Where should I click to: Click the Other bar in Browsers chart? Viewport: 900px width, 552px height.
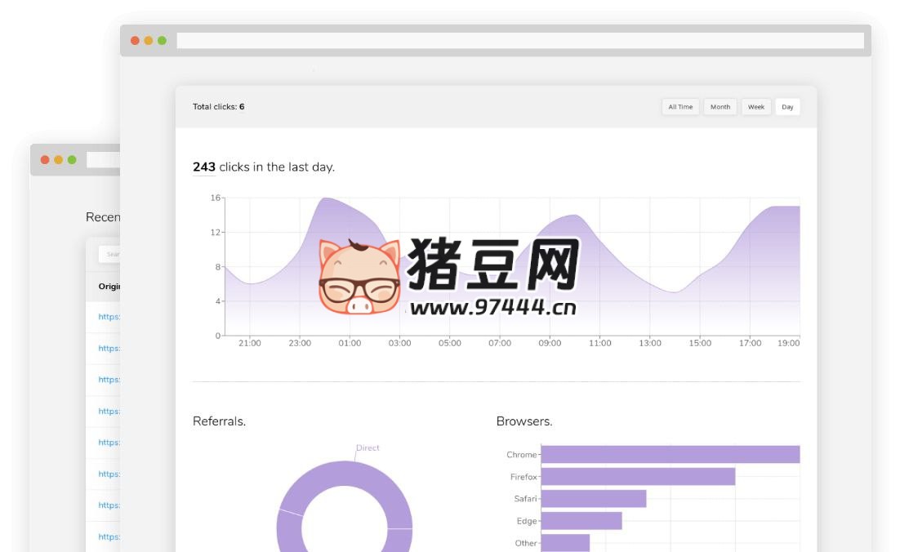(x=565, y=541)
